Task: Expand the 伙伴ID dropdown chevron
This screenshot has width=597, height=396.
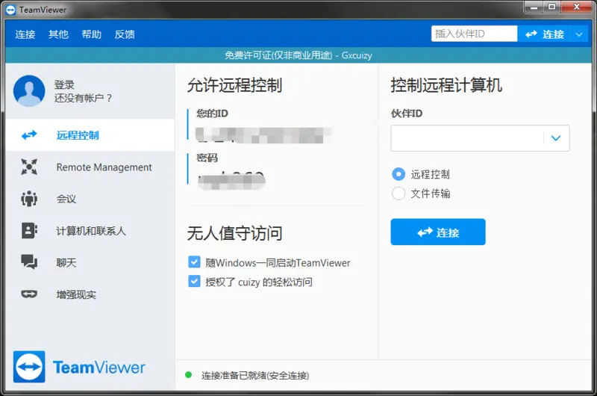Action: (556, 138)
